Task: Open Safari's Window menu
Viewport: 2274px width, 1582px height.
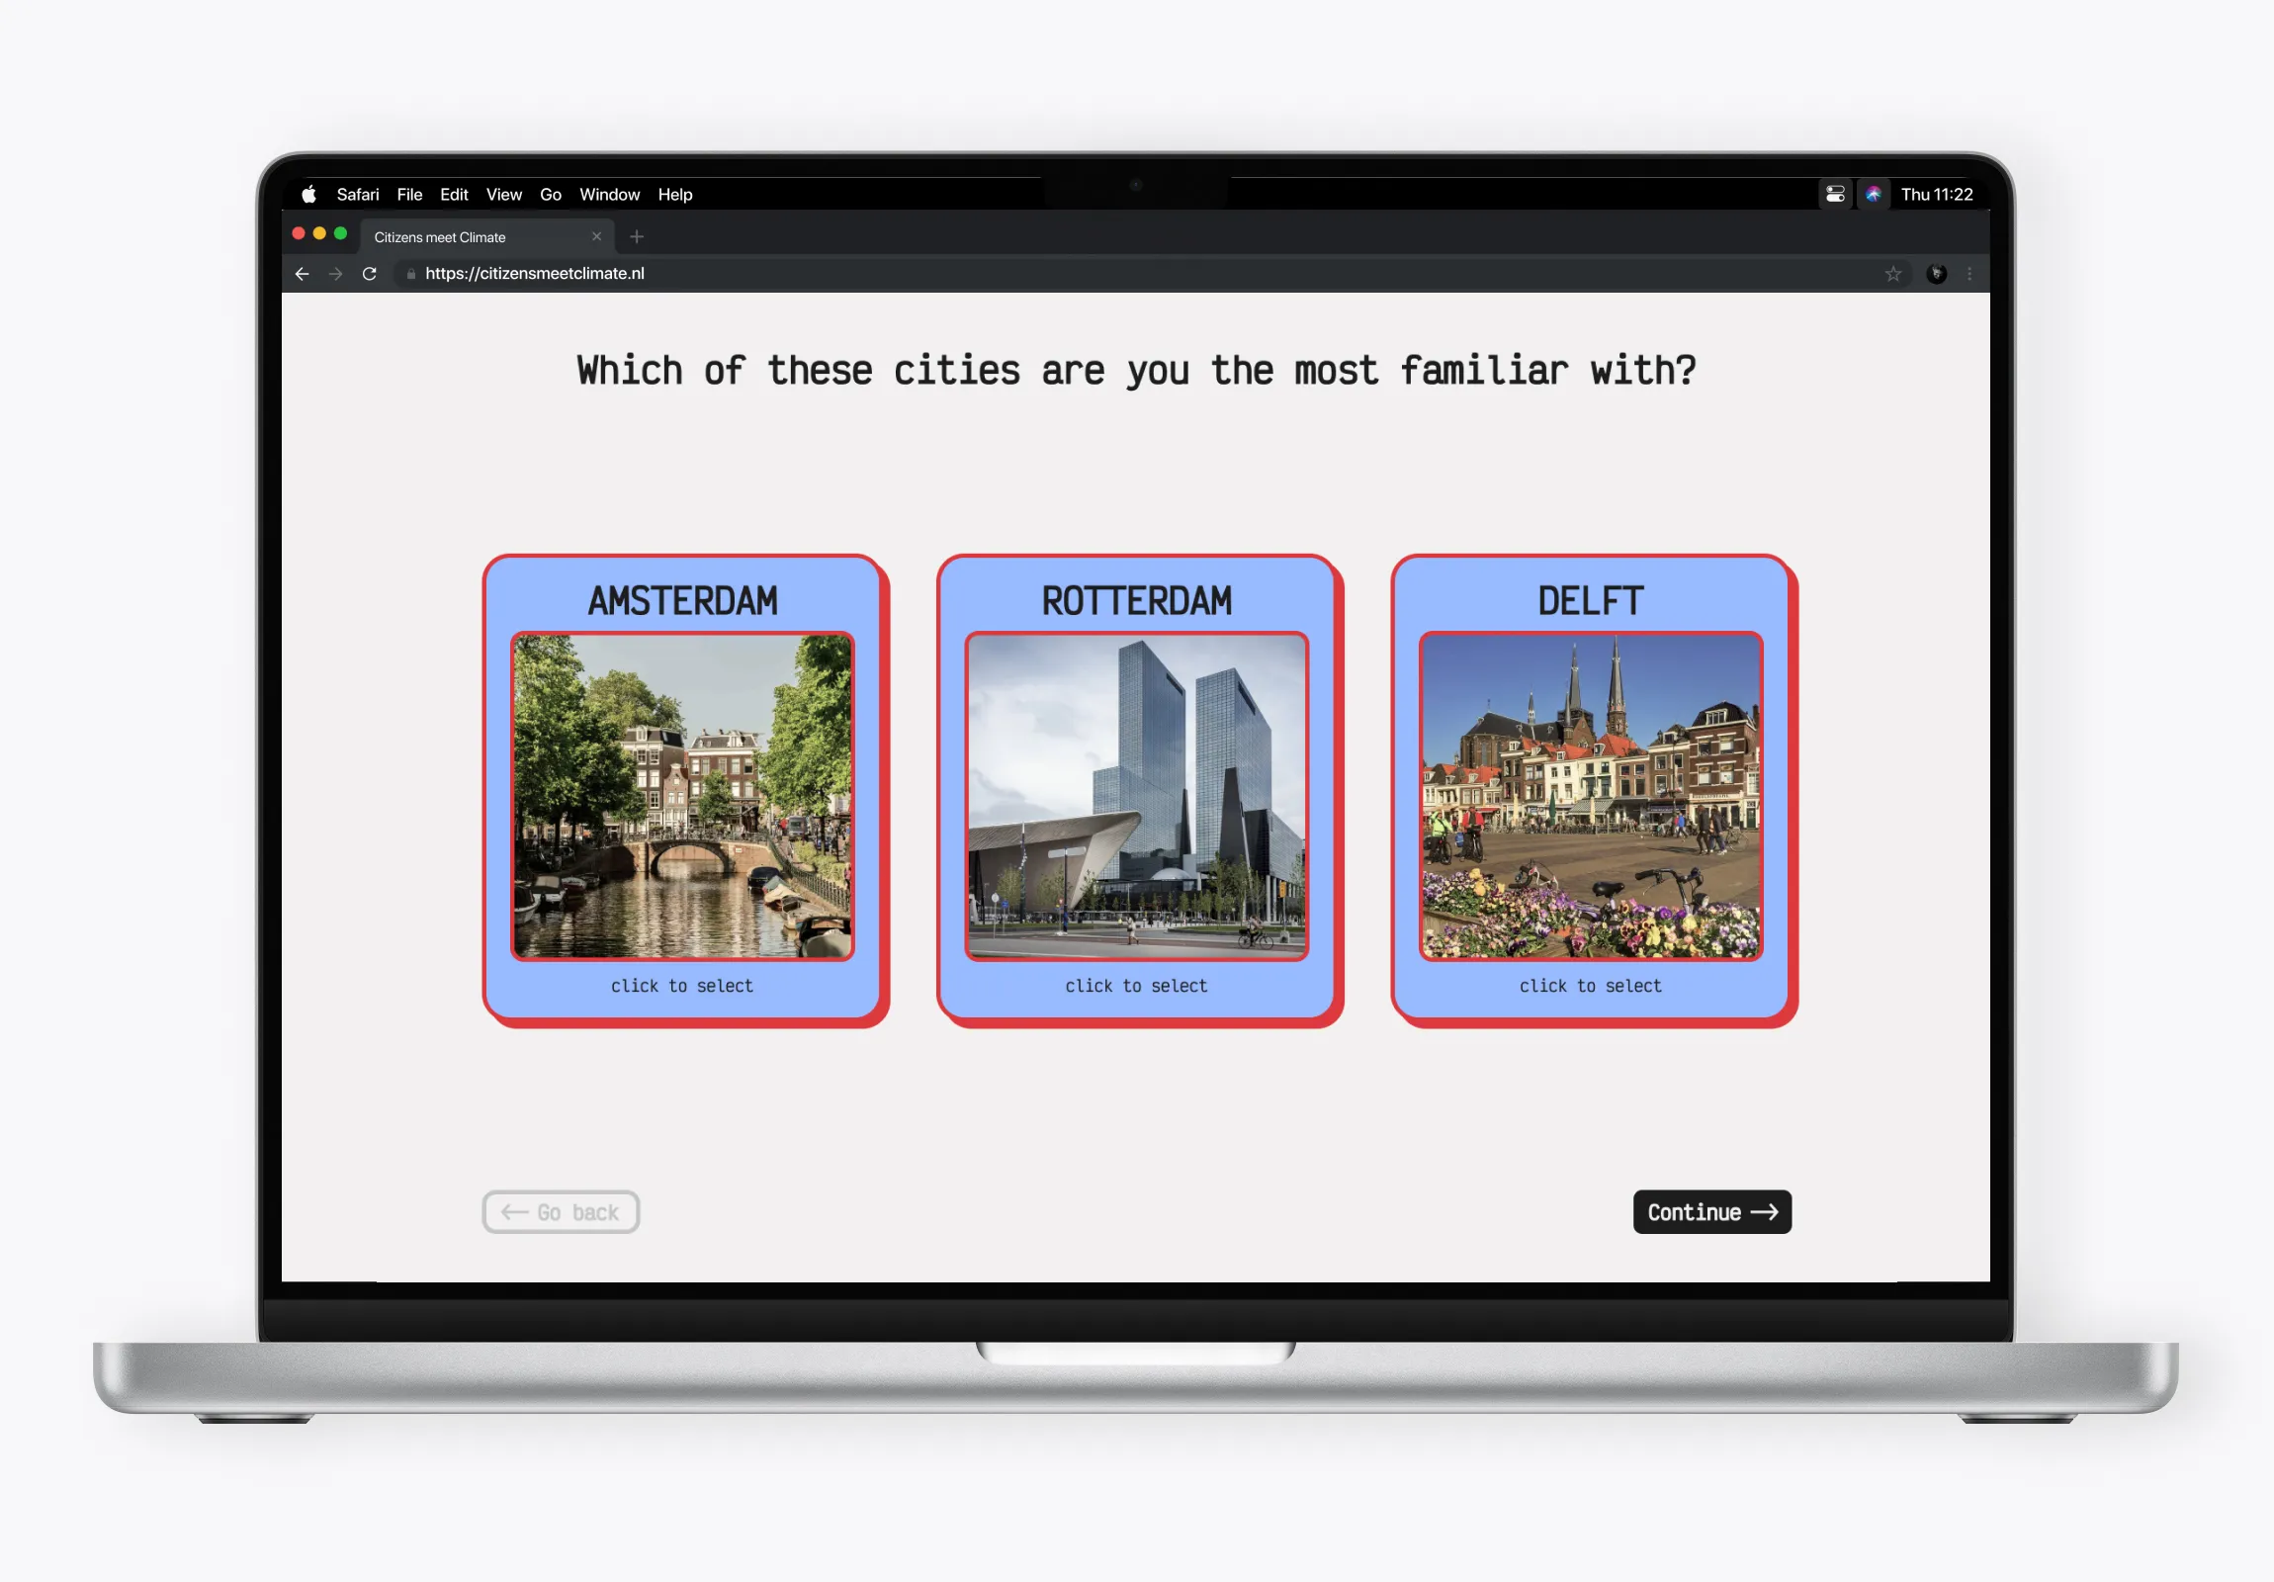Action: [x=609, y=193]
